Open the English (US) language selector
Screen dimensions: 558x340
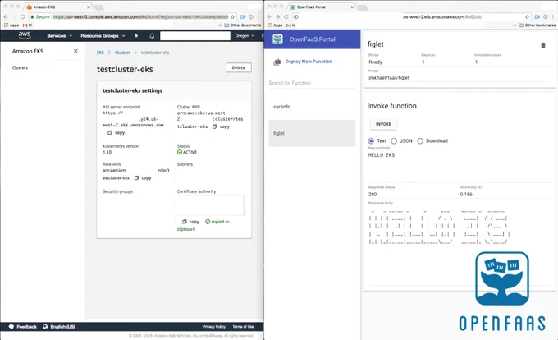pyautogui.click(x=59, y=327)
